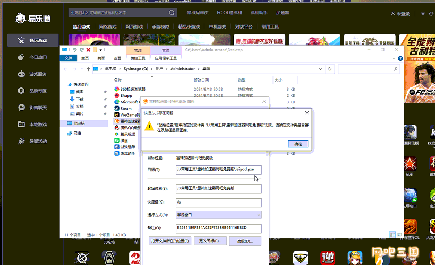This screenshot has width=435, height=265.
Task: Click 确定 in the shortcut problem dialog
Action: [297, 144]
